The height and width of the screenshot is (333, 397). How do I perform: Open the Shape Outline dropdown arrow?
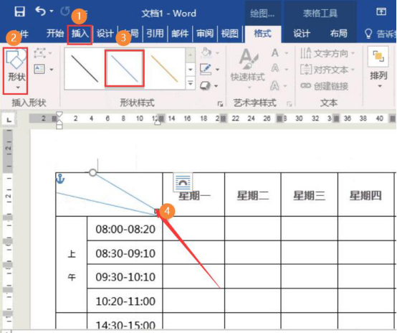tap(217, 69)
